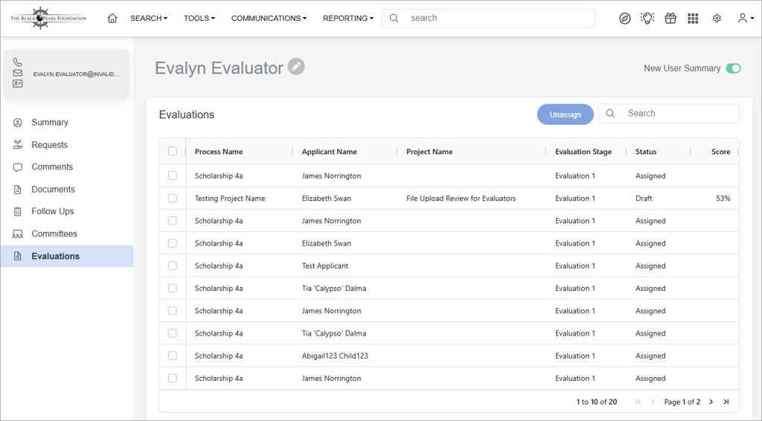762x421 pixels.
Task: Click the Summary sidebar icon
Action: click(18, 123)
